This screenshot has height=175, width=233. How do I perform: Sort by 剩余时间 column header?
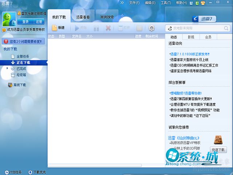[151, 36]
